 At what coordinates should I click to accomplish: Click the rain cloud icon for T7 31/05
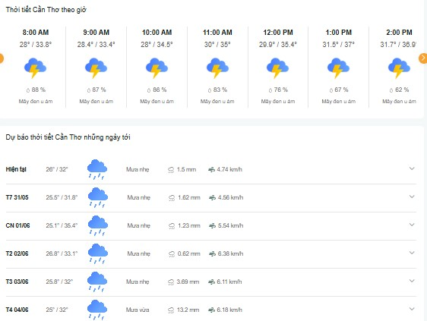pos(98,197)
